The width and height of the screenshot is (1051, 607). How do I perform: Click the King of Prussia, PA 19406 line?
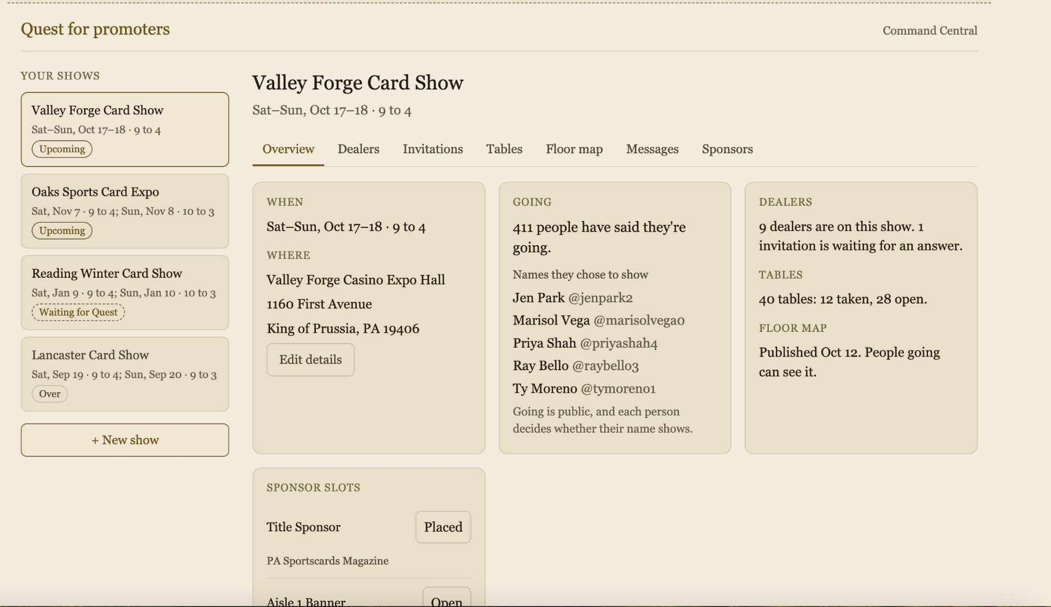click(343, 329)
